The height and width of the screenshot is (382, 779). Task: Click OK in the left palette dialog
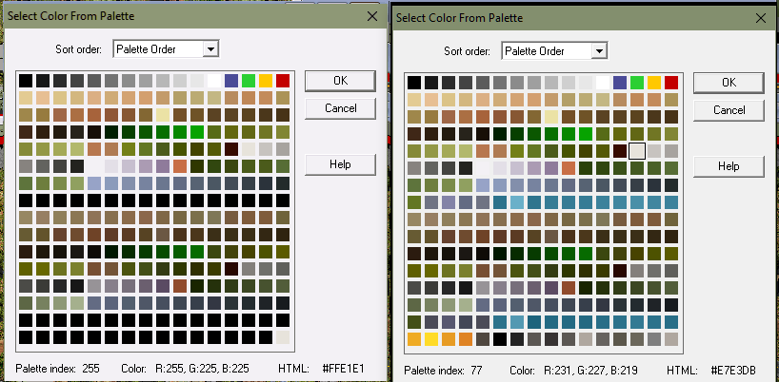340,81
